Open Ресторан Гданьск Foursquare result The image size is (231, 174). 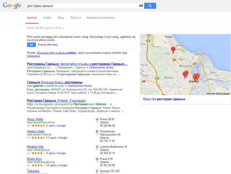(56, 101)
